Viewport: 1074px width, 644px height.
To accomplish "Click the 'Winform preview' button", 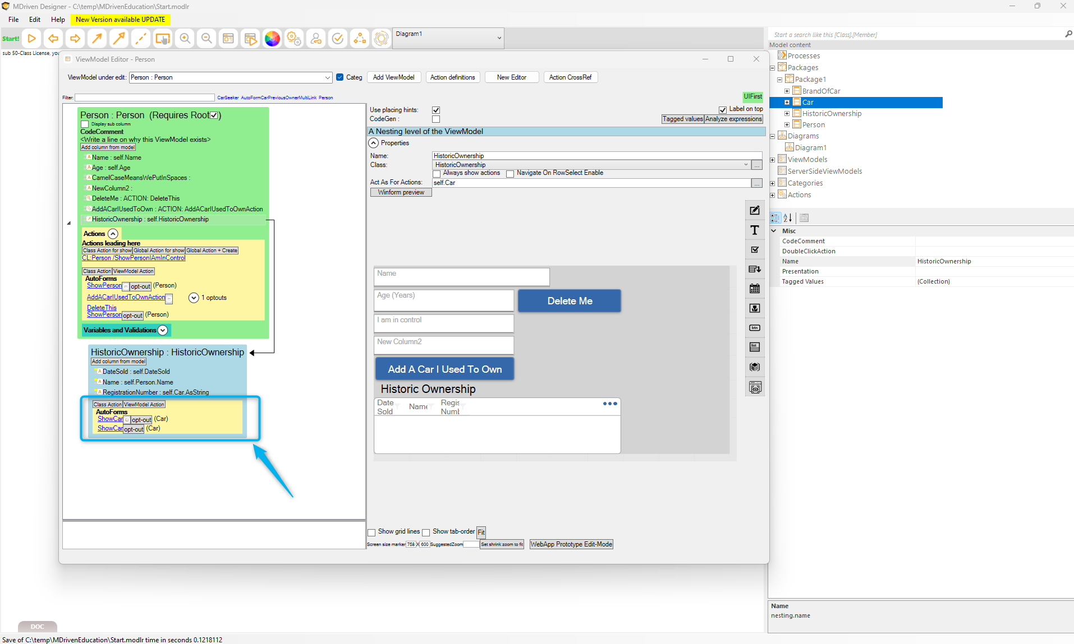I will point(401,192).
